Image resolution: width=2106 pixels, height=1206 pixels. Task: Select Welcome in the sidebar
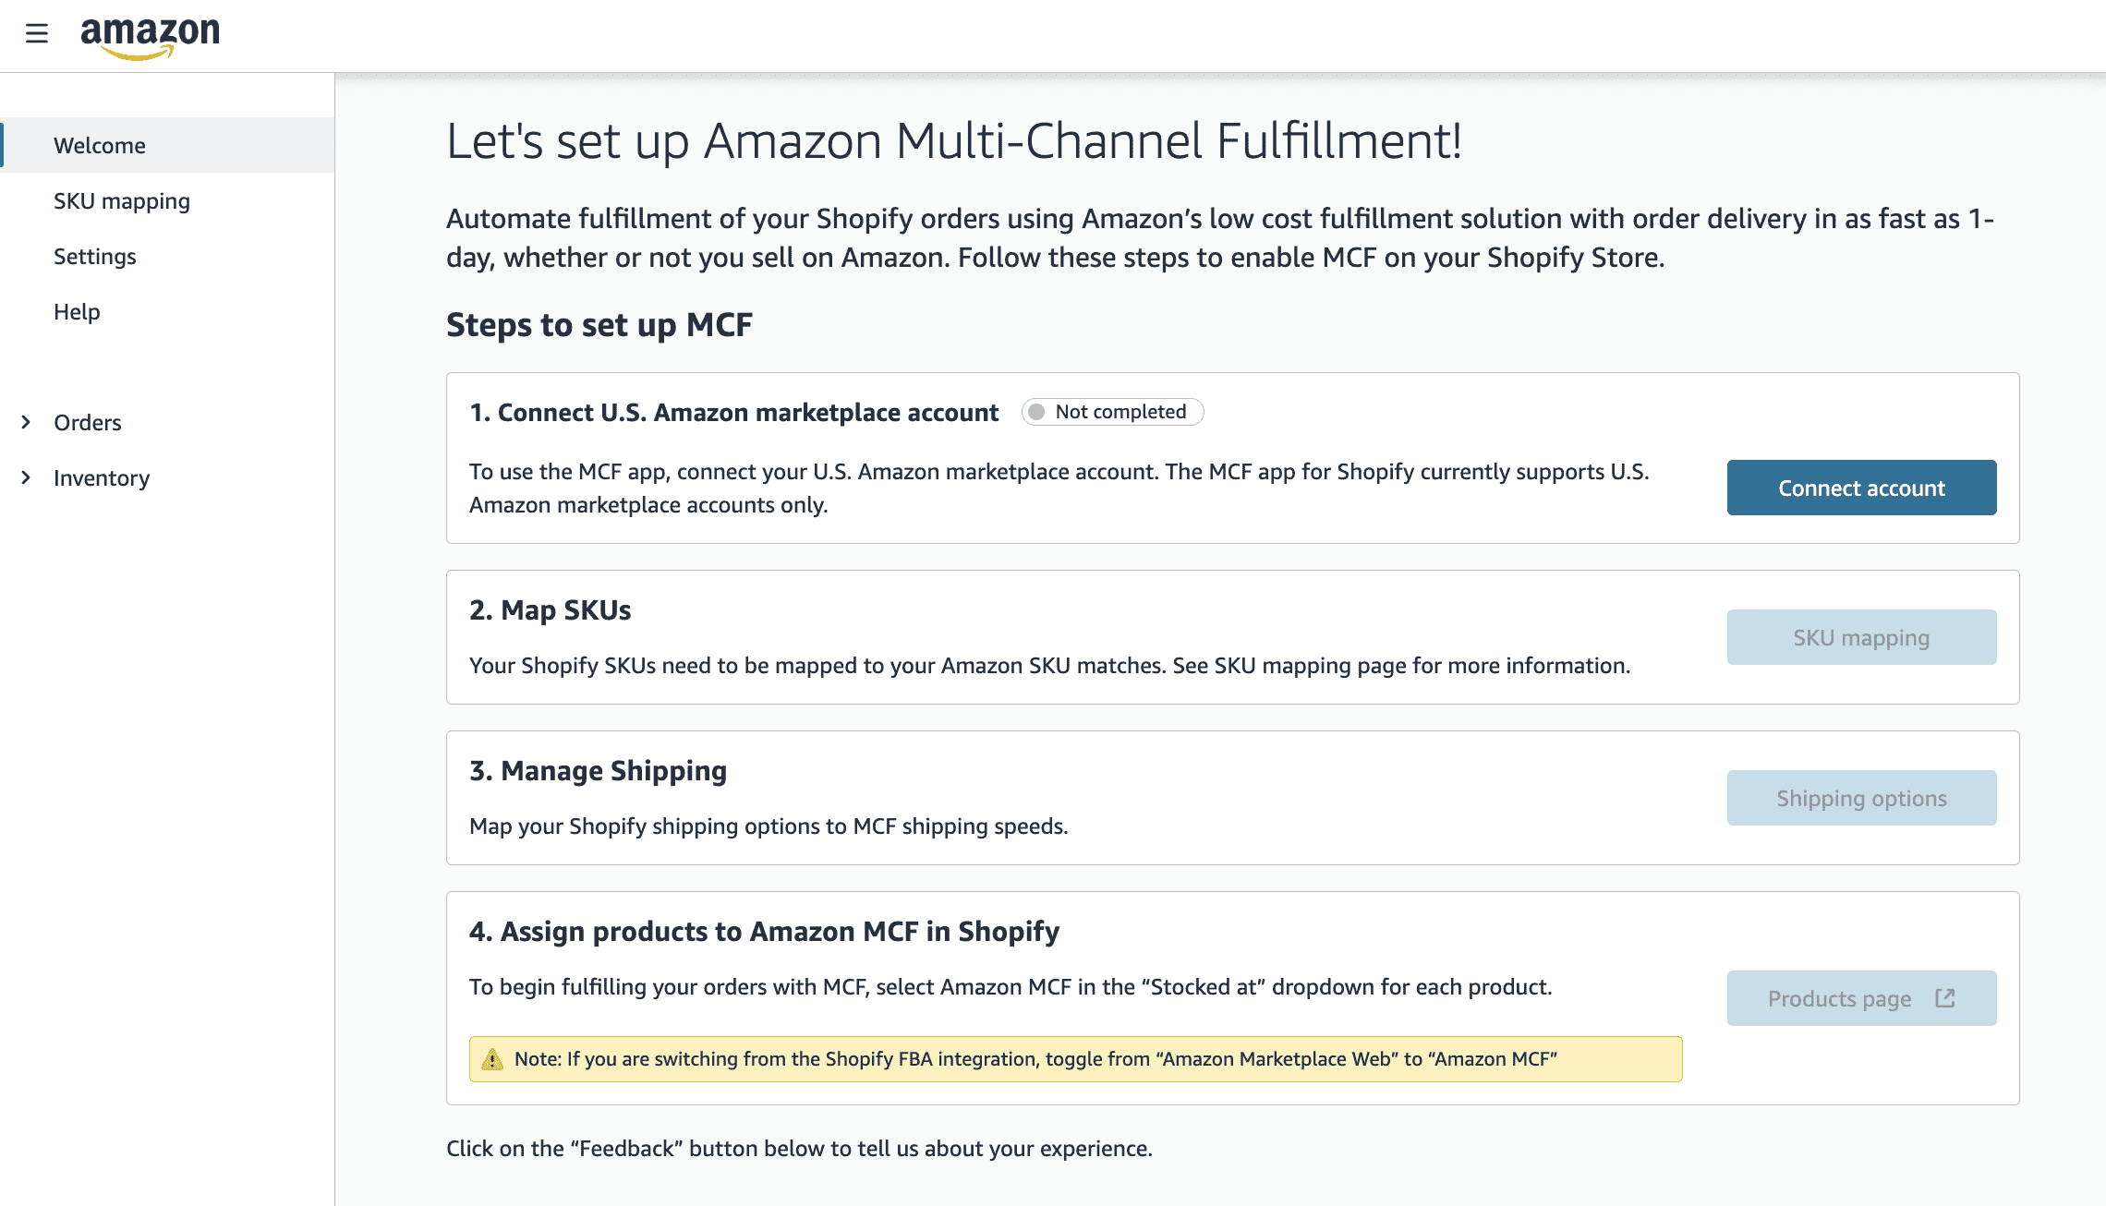tap(100, 145)
